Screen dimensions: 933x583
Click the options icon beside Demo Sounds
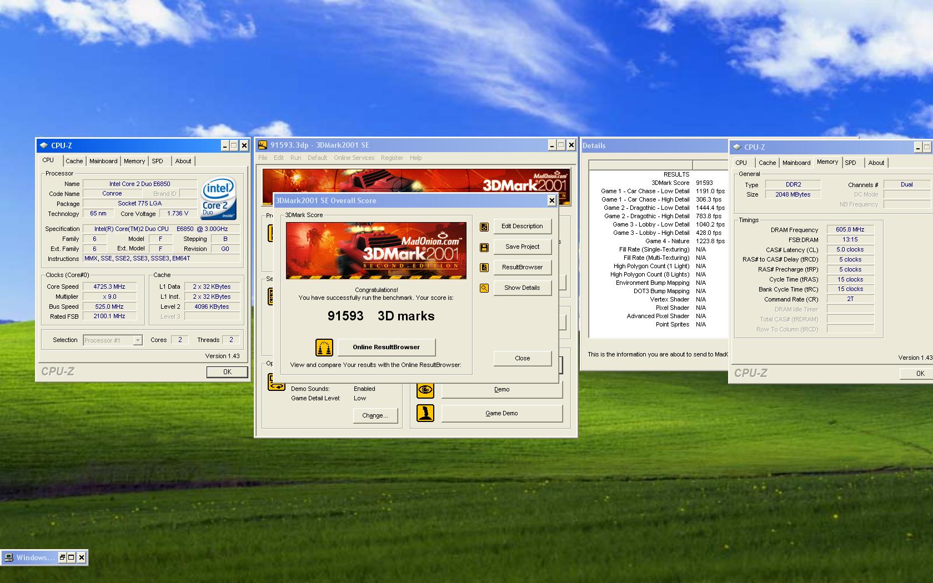click(276, 382)
